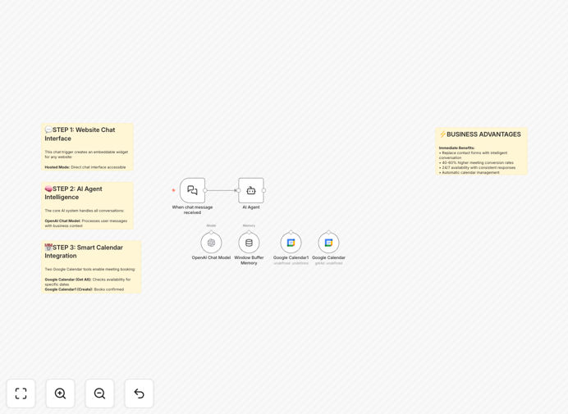Click 'Replace contact forms' bullet
Viewport: 568px width, 414px height.
[473, 155]
